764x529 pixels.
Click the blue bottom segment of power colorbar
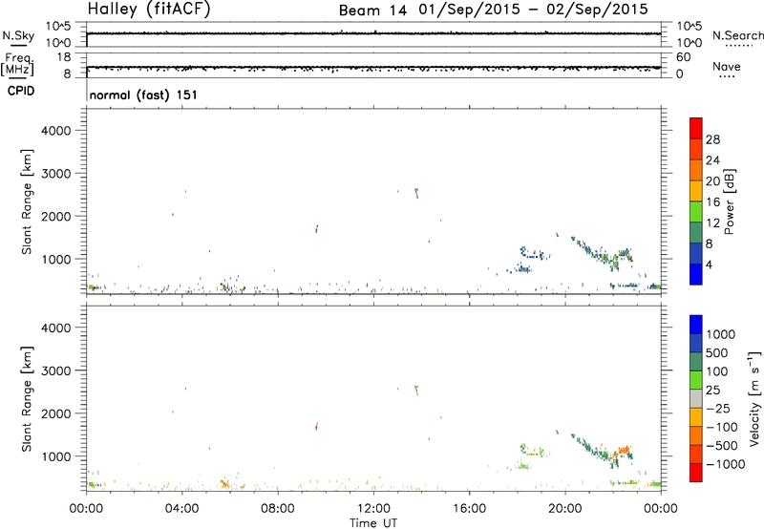coord(696,274)
